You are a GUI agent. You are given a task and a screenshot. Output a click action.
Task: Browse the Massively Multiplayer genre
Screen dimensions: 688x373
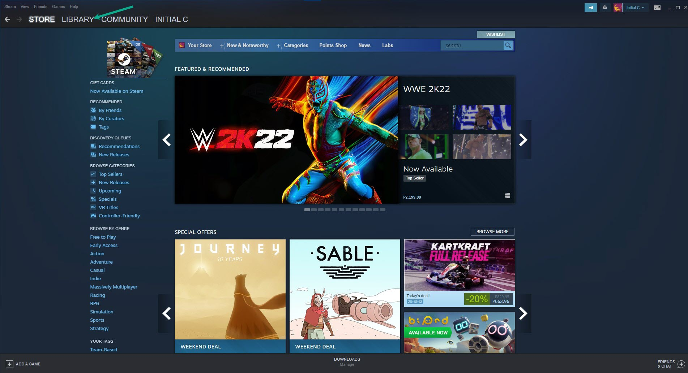[x=114, y=287]
